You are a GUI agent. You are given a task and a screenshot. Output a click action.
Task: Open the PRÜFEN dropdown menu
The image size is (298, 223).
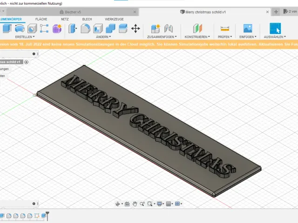coord(225,37)
